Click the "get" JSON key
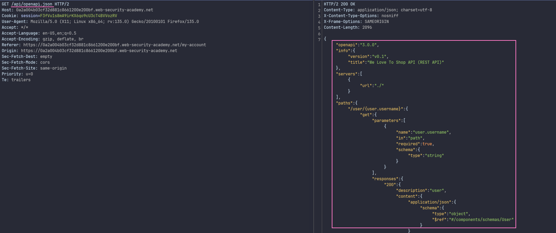The height and width of the screenshot is (233, 556). [366, 115]
